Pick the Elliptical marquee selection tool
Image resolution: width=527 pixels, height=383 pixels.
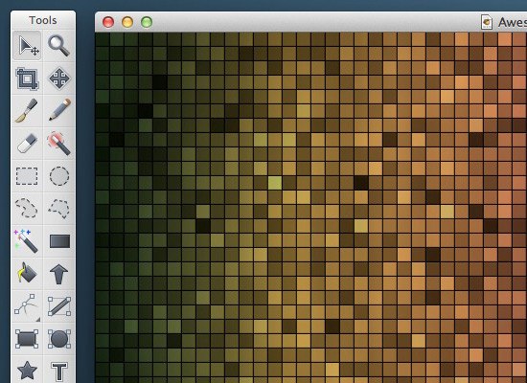[x=58, y=176]
